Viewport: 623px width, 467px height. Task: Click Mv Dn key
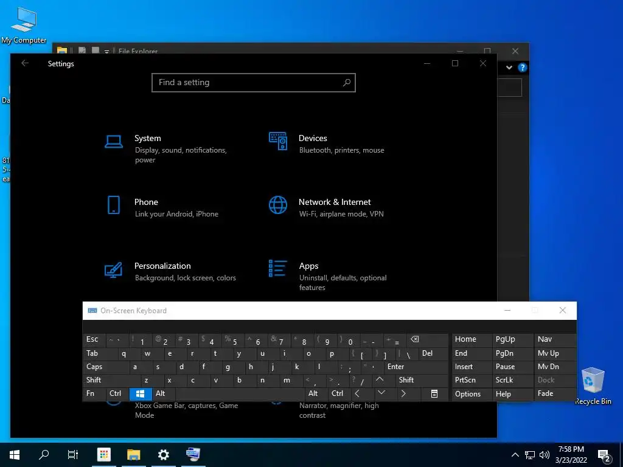[x=555, y=367]
